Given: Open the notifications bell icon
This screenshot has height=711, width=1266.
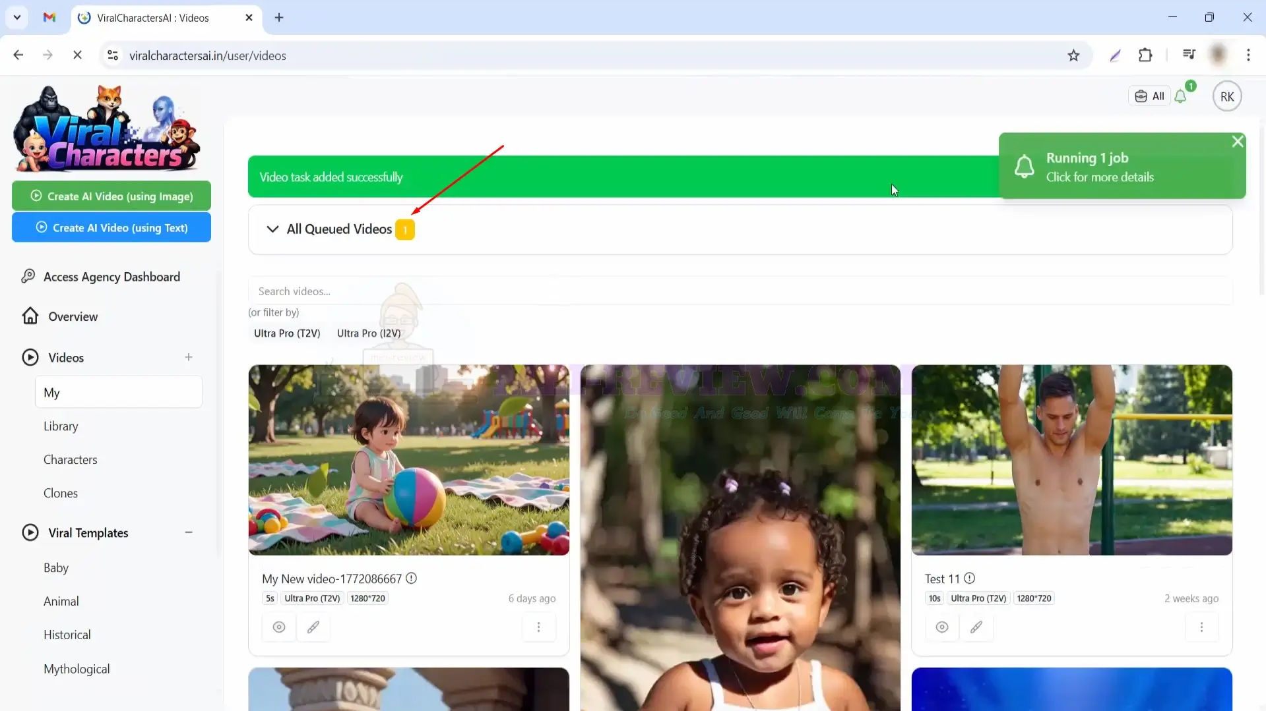Looking at the screenshot, I should 1181,96.
